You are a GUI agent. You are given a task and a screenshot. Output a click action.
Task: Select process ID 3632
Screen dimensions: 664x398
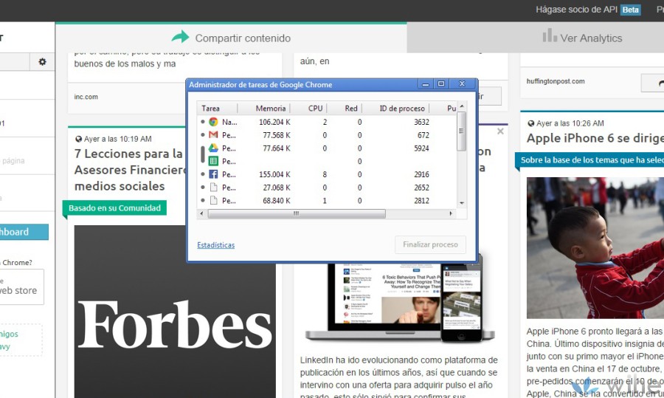(421, 122)
